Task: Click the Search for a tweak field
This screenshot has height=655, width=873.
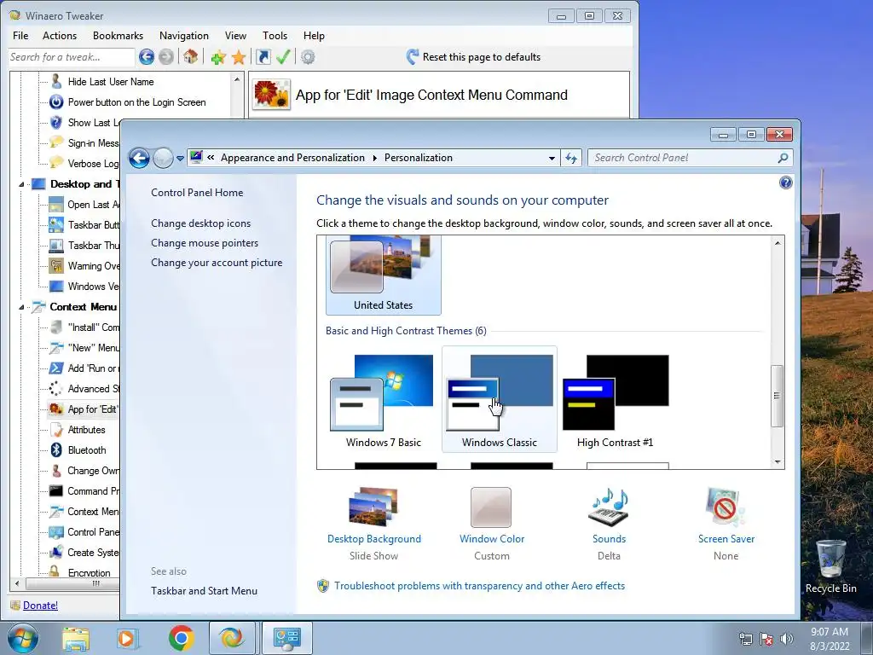Action: click(x=72, y=57)
